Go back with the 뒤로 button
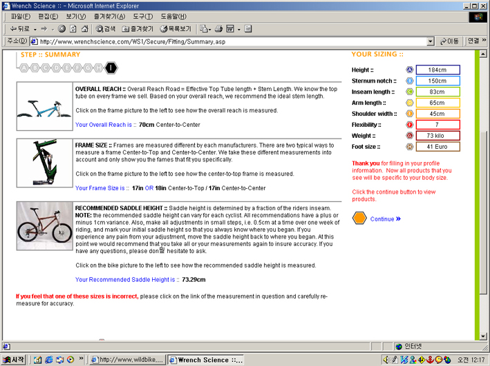Screen dimensions: 490x366 19,29
